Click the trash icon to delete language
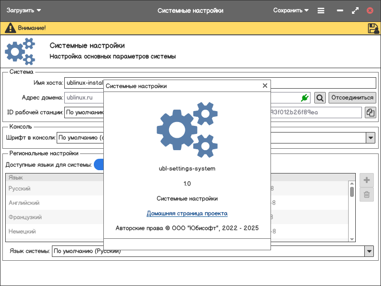This screenshot has width=381, height=286. tap(366, 194)
